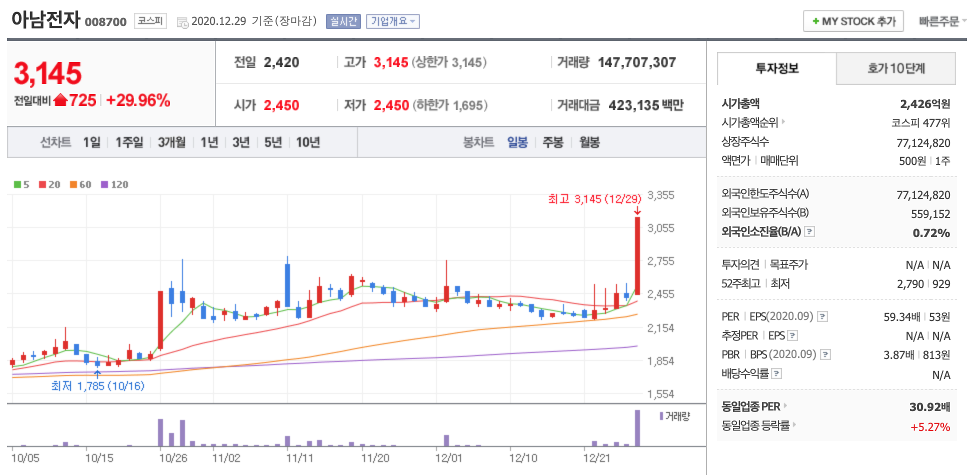Select the 10년 line chart period
Image resolution: width=978 pixels, height=475 pixels.
tap(308, 142)
